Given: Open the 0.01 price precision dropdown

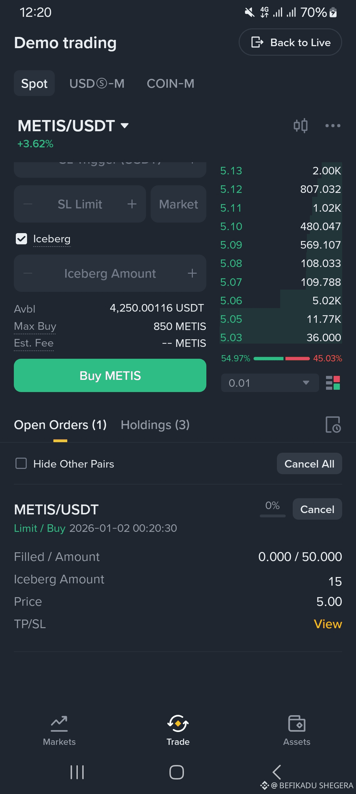Looking at the screenshot, I should (x=270, y=383).
